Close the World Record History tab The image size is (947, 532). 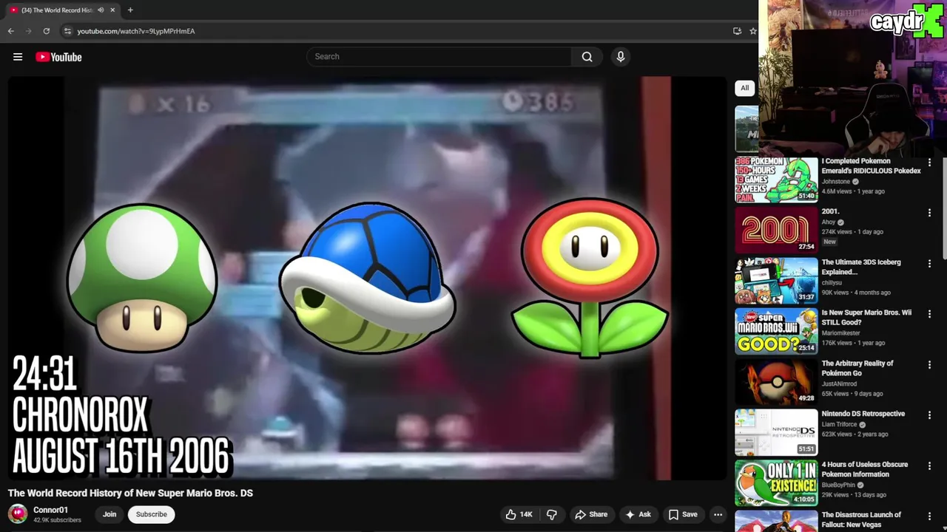pyautogui.click(x=112, y=10)
